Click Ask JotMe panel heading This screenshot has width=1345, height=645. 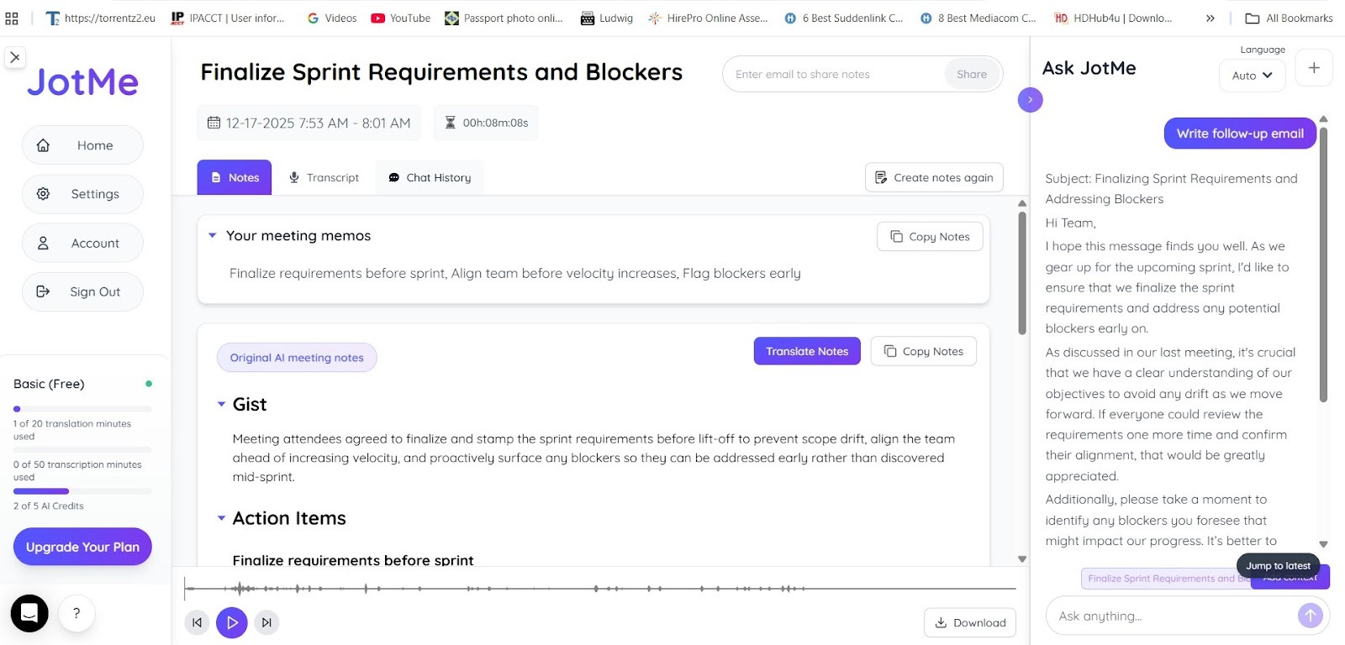1089,68
